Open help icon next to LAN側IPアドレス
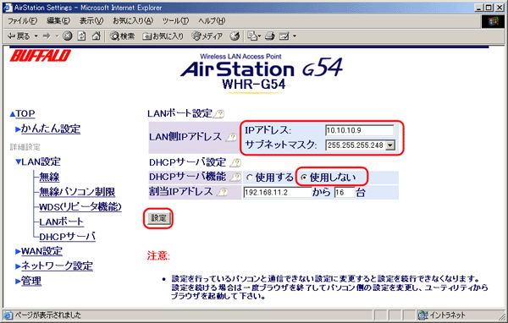This screenshot has width=508, height=323. pos(231,137)
